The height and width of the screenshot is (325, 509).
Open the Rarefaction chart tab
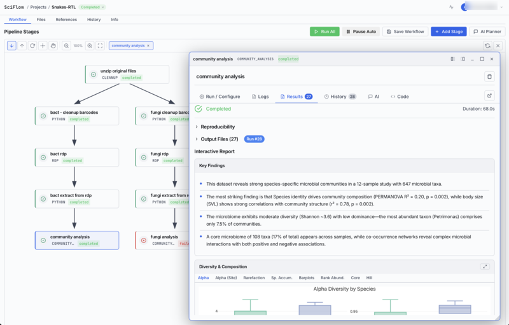(x=254, y=278)
